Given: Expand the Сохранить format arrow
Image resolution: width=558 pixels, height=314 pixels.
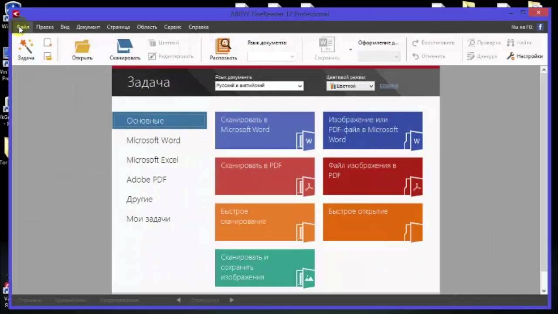Looking at the screenshot, I should [350, 49].
